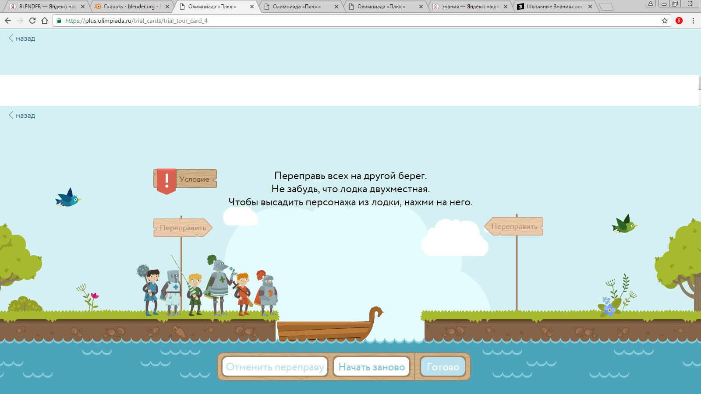Click Начать заново button

click(372, 367)
